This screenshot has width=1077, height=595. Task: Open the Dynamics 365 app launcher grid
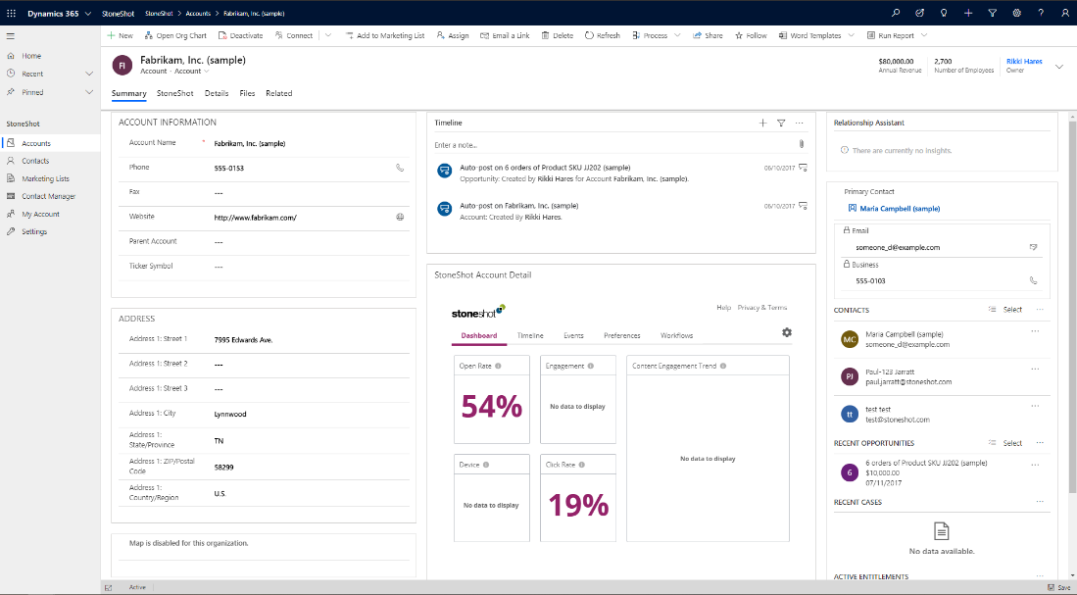(11, 13)
